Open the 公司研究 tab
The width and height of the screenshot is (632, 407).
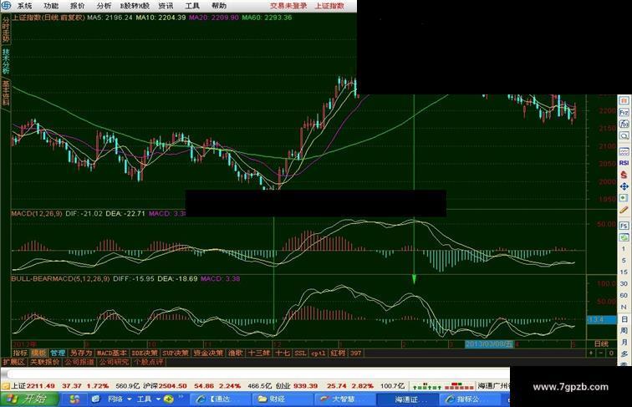(114, 362)
